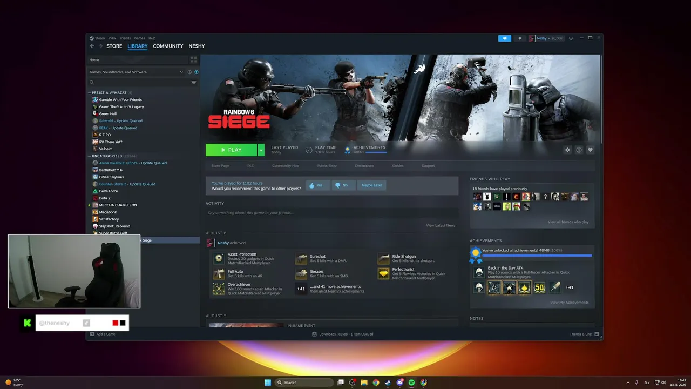This screenshot has width=691, height=389.
Task: Open the game's Store Page link
Action: pyautogui.click(x=220, y=166)
